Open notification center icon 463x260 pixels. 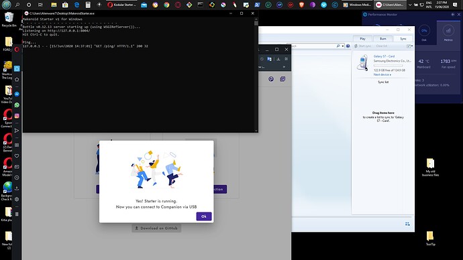pos(455,5)
